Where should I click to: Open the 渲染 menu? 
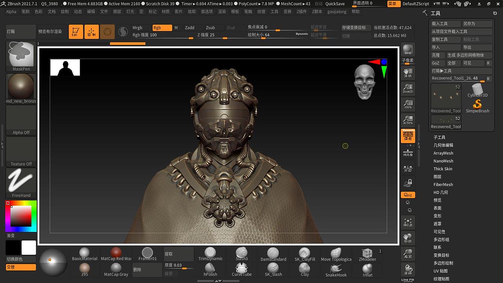[222, 12]
